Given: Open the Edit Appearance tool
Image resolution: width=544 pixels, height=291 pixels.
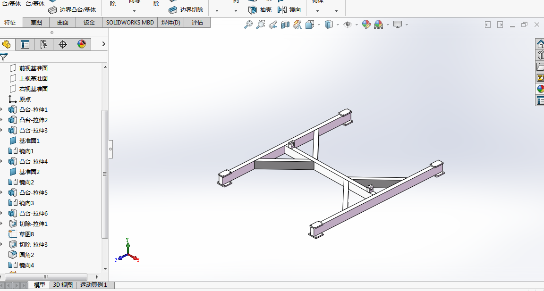Looking at the screenshot, I should tap(366, 25).
